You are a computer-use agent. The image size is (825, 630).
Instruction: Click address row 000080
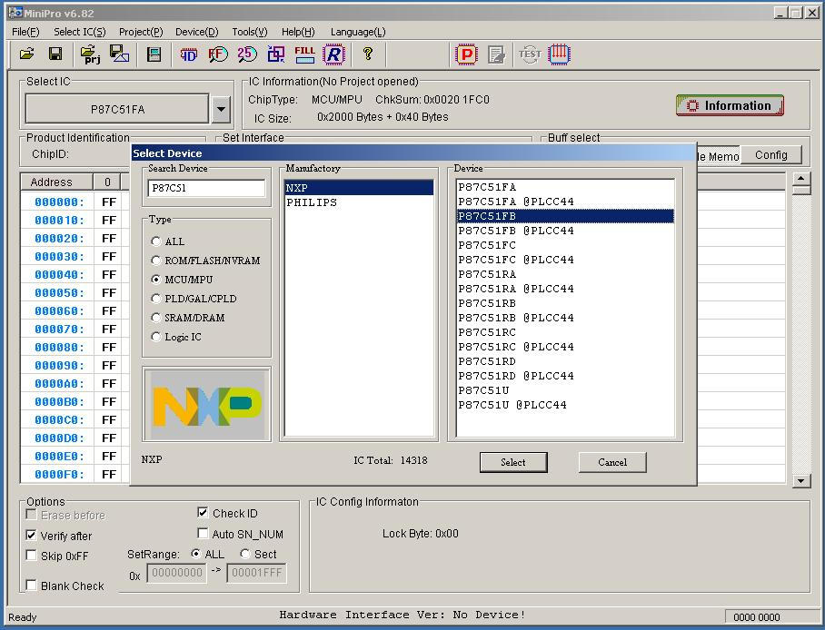tap(59, 347)
